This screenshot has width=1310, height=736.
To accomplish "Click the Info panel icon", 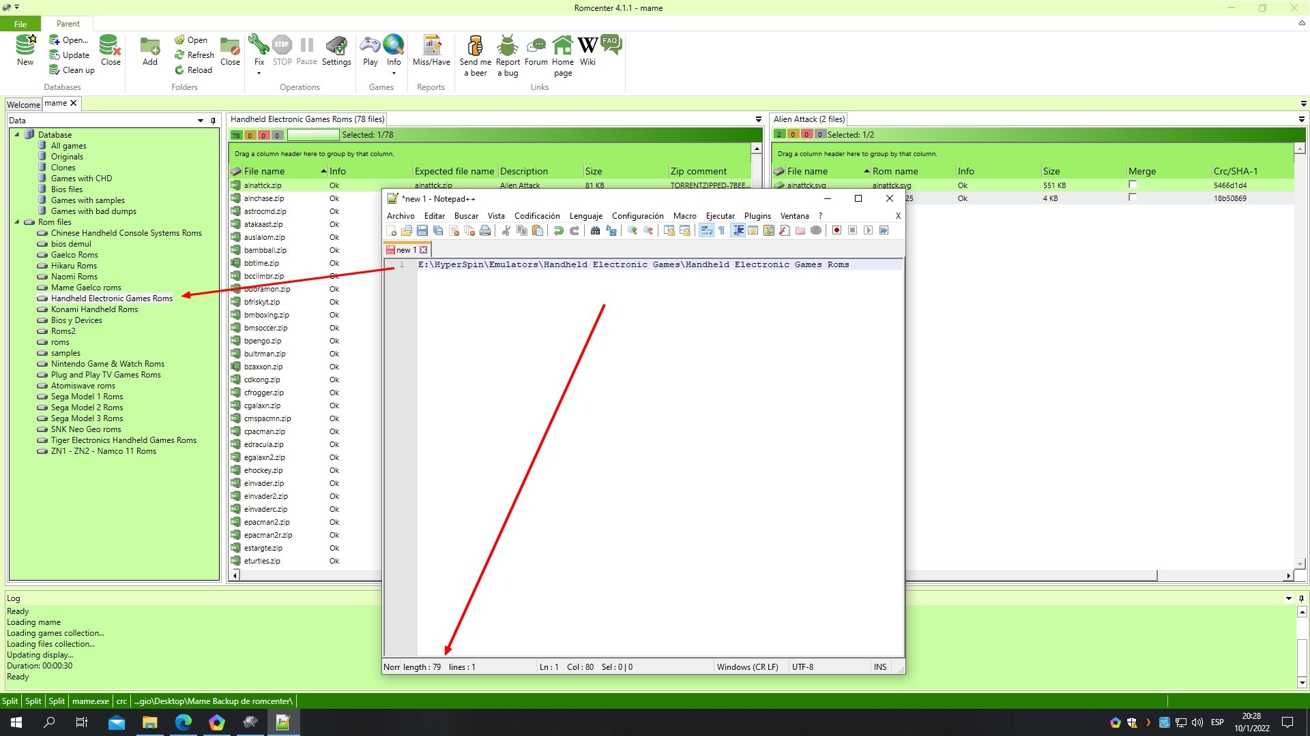I will pos(393,50).
